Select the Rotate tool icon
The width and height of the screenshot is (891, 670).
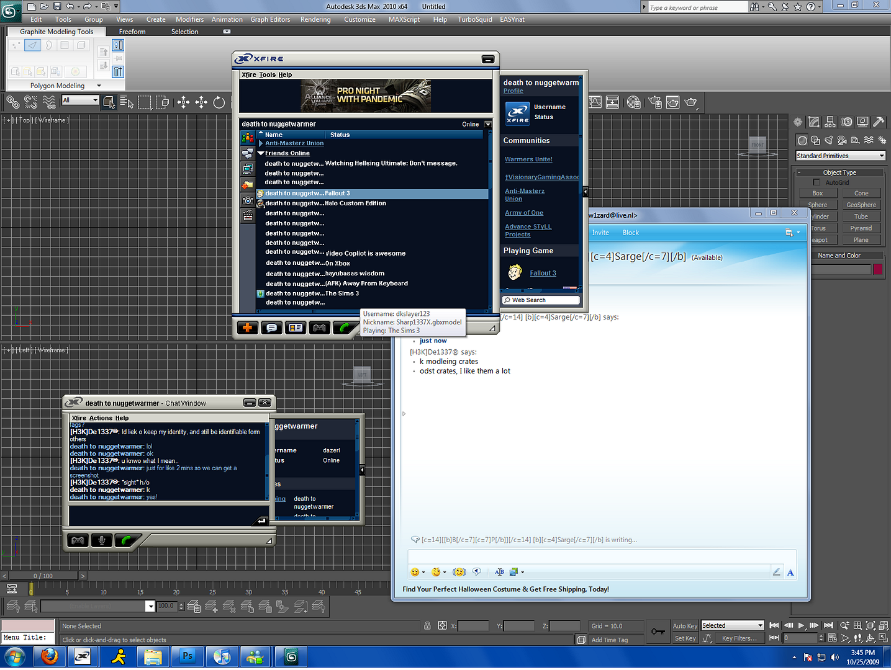(x=219, y=102)
